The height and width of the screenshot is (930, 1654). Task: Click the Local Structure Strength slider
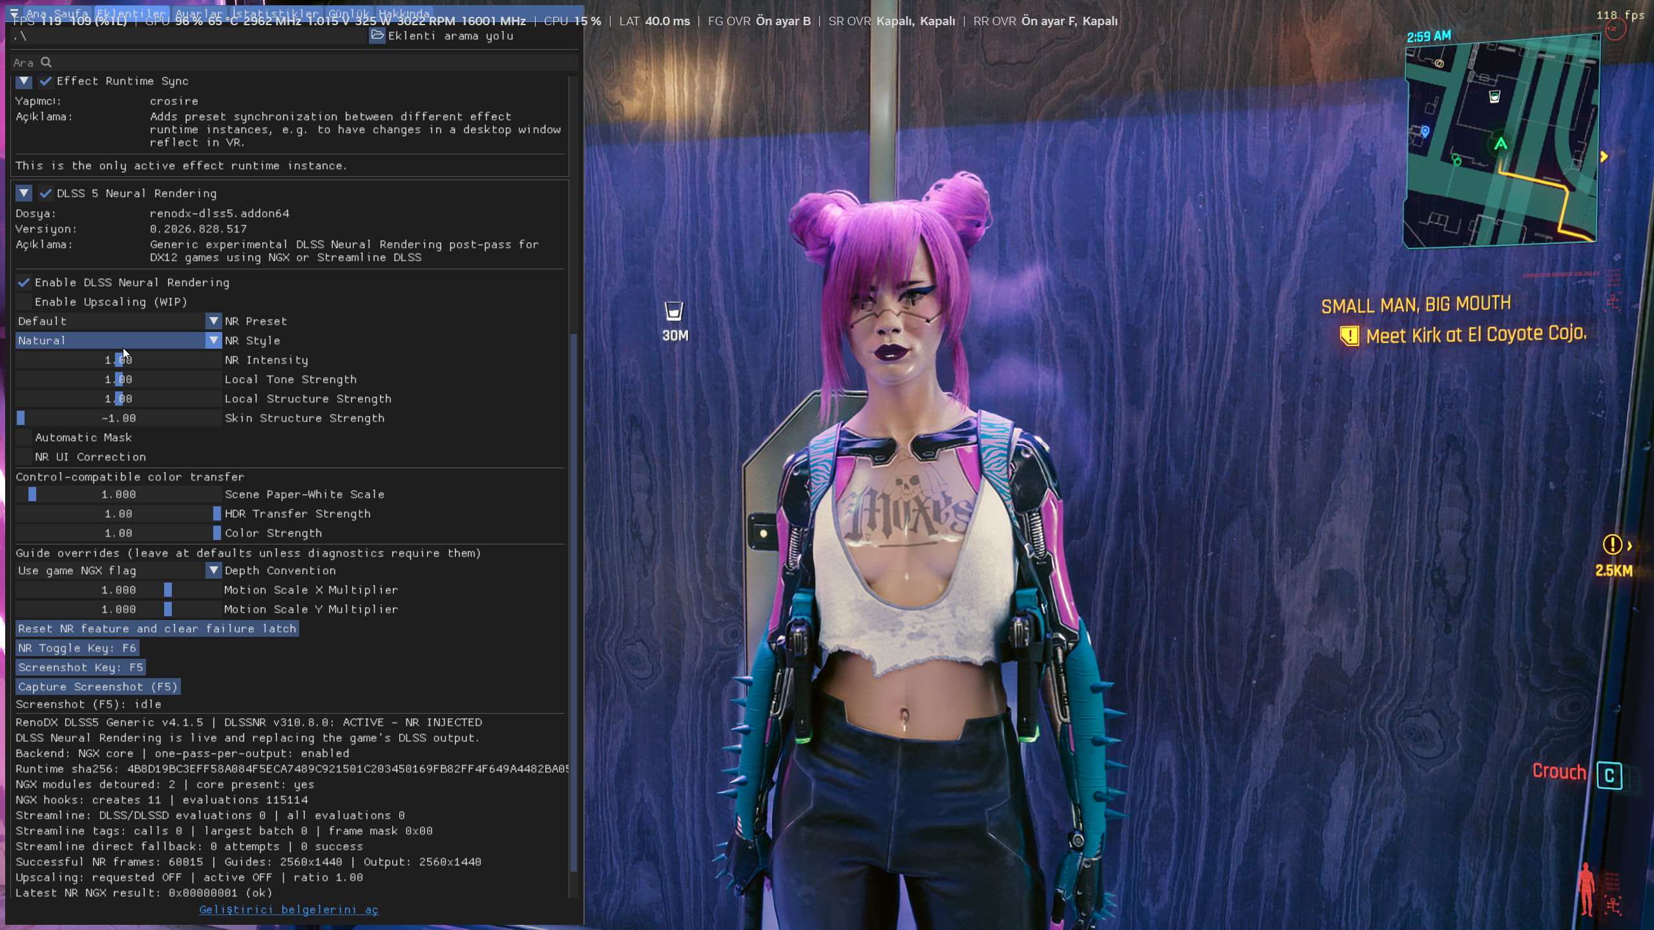(118, 399)
